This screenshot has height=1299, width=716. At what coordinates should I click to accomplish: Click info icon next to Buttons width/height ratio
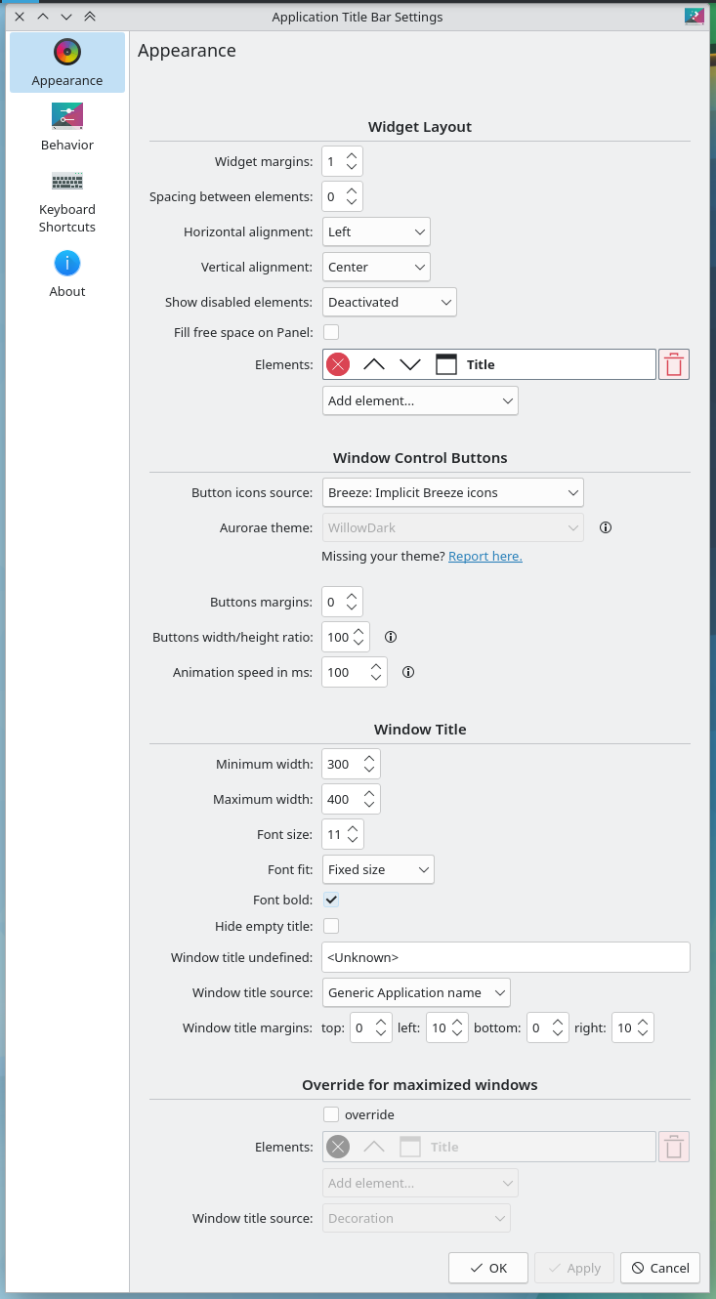(391, 637)
